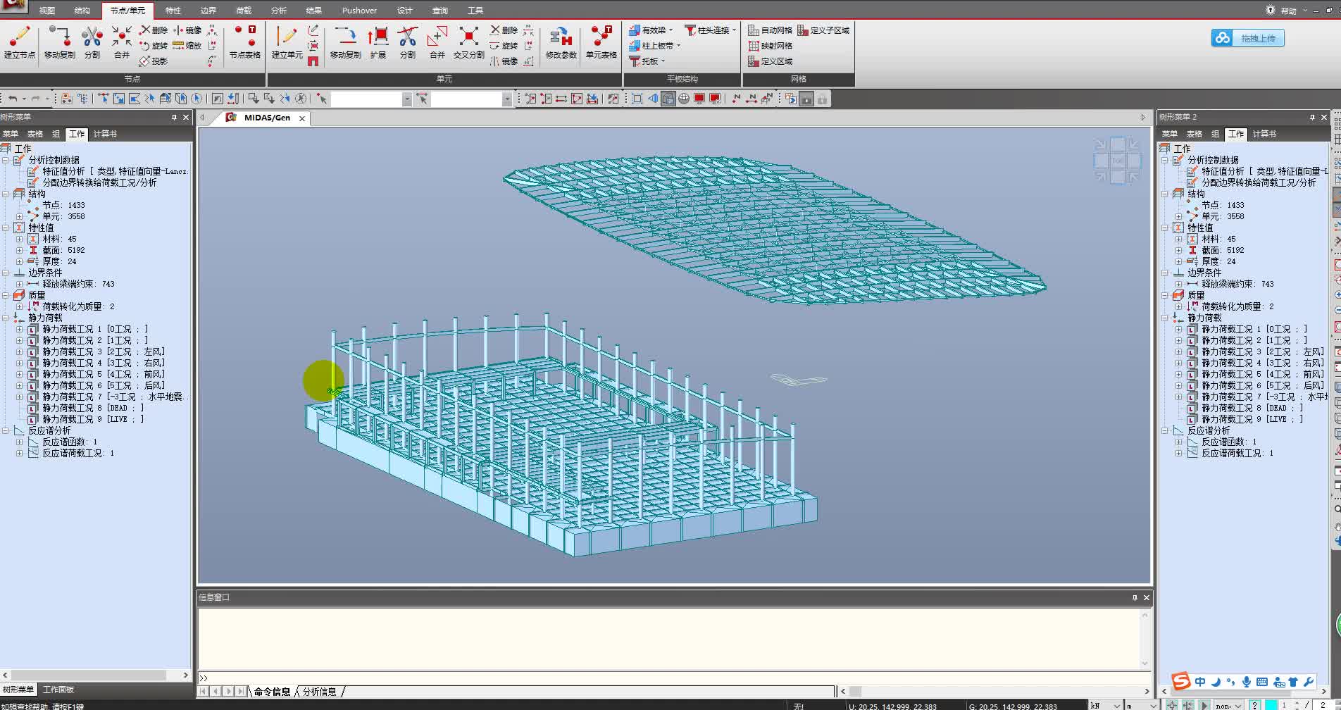The height and width of the screenshot is (710, 1341).
Task: Switch to the 荷载 ribbon tab
Action: (x=243, y=11)
